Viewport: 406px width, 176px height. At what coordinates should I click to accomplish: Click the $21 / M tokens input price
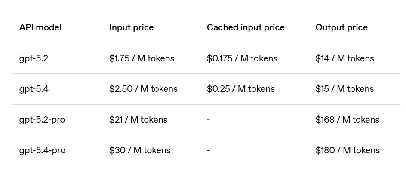click(x=138, y=120)
